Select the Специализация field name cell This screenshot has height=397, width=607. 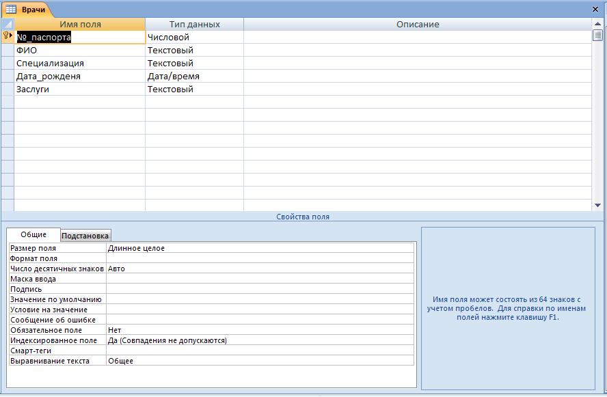pyautogui.click(x=80, y=64)
